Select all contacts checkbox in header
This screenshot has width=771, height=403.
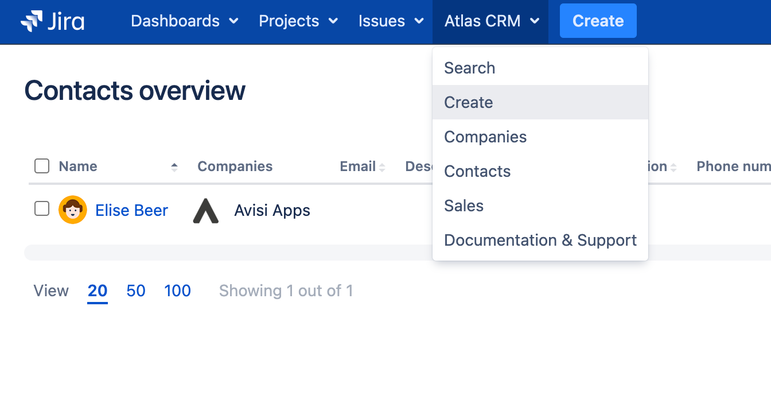(42, 166)
